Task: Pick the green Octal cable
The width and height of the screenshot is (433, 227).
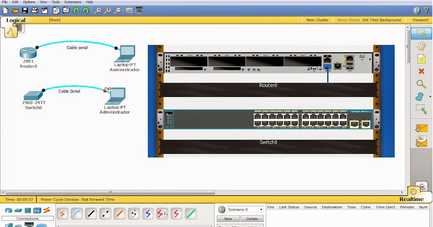Action: click(191, 214)
